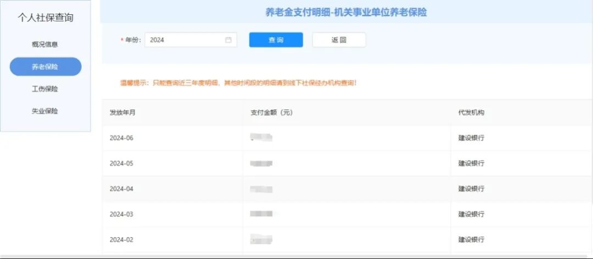Click the 个人社保查询 sidebar title
The image size is (593, 259).
[46, 18]
